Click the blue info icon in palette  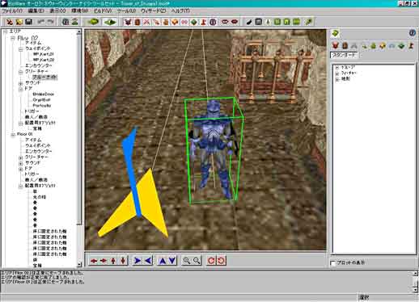point(413,33)
